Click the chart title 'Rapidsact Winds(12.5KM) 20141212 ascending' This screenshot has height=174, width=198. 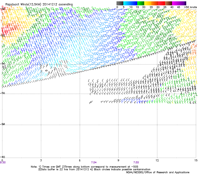39,5
